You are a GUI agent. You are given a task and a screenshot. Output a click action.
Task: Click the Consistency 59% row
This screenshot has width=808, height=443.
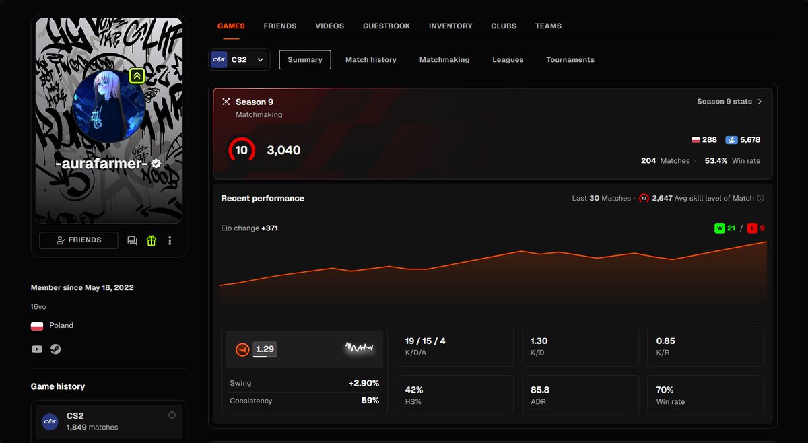304,401
